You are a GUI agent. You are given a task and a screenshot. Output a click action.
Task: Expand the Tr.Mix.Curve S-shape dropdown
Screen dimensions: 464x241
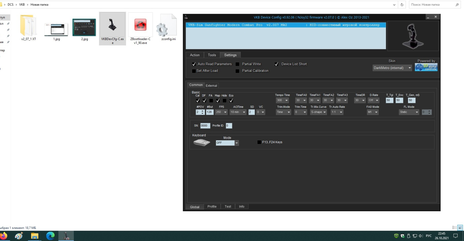coord(319,112)
